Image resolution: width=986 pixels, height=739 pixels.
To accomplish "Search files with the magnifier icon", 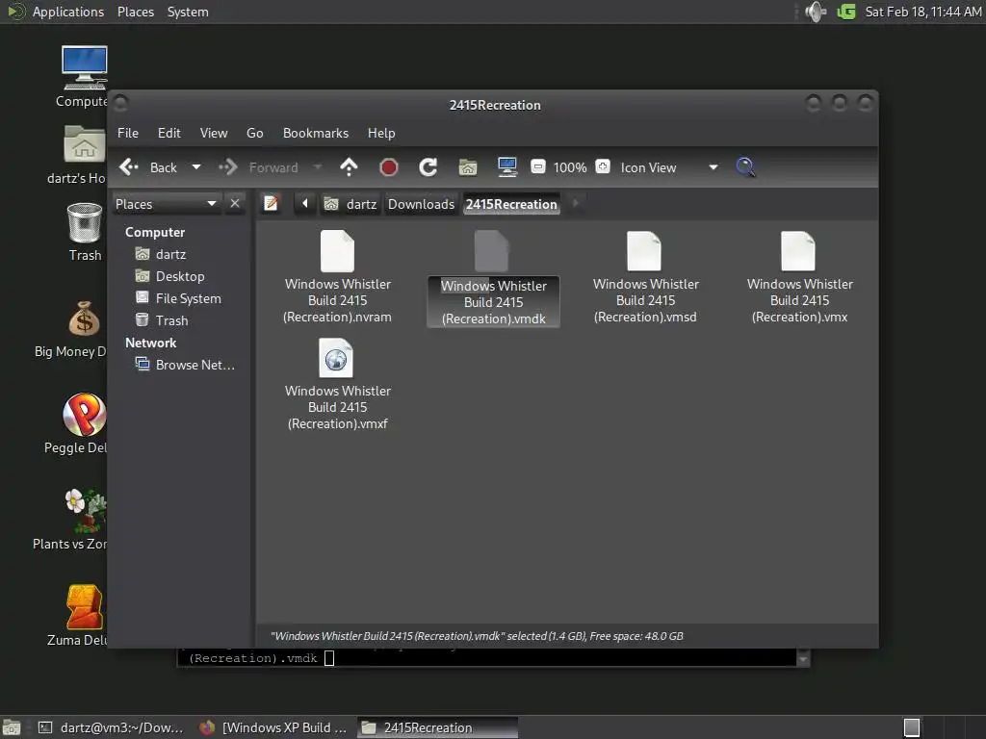I will point(745,167).
